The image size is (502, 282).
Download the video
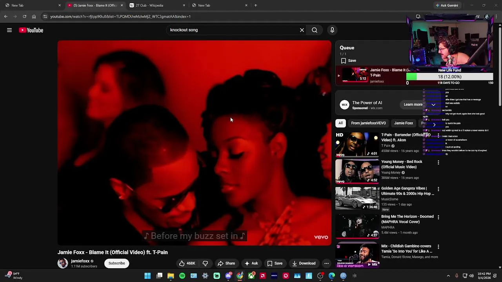pyautogui.click(x=304, y=263)
